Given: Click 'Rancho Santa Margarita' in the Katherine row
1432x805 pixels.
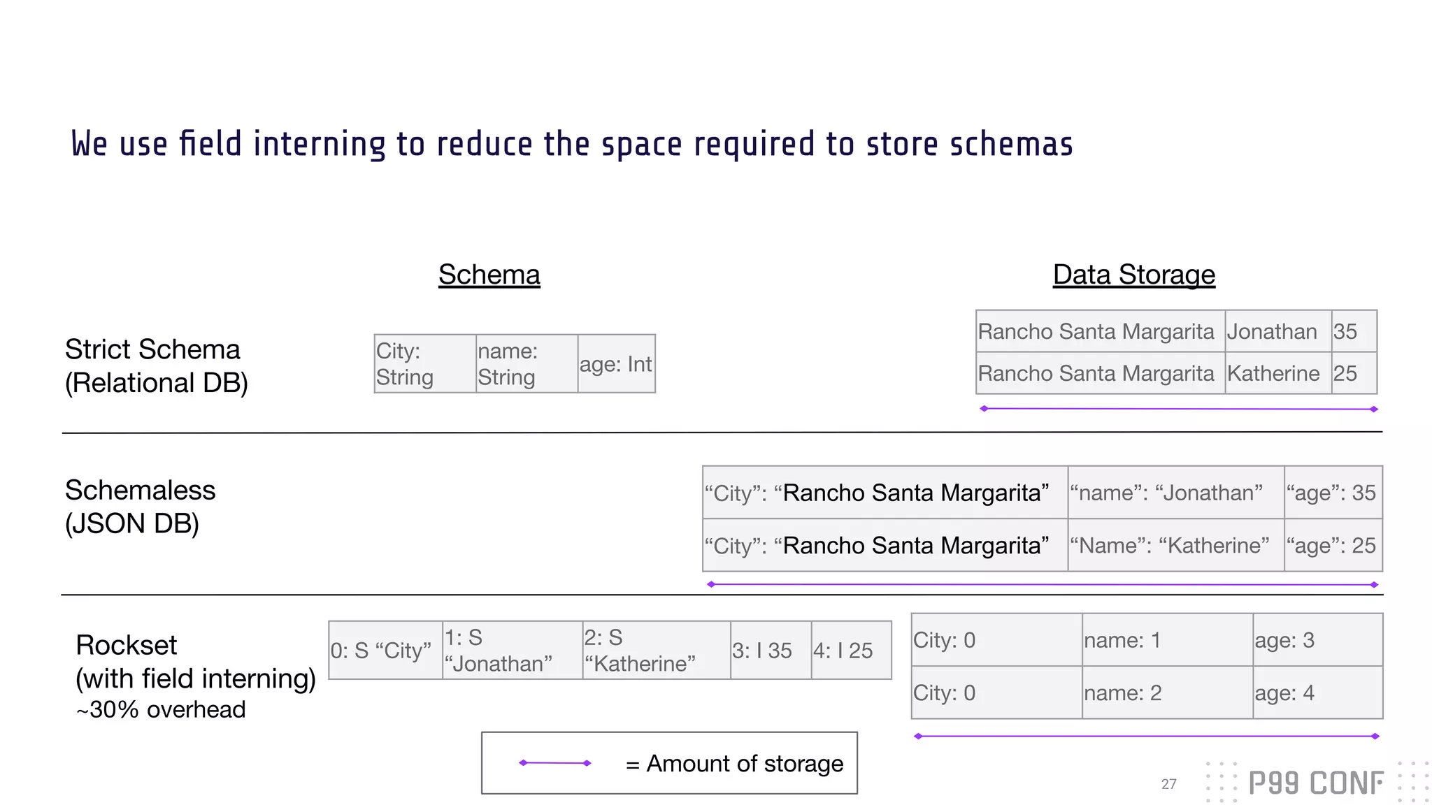Looking at the screenshot, I should click(1101, 373).
